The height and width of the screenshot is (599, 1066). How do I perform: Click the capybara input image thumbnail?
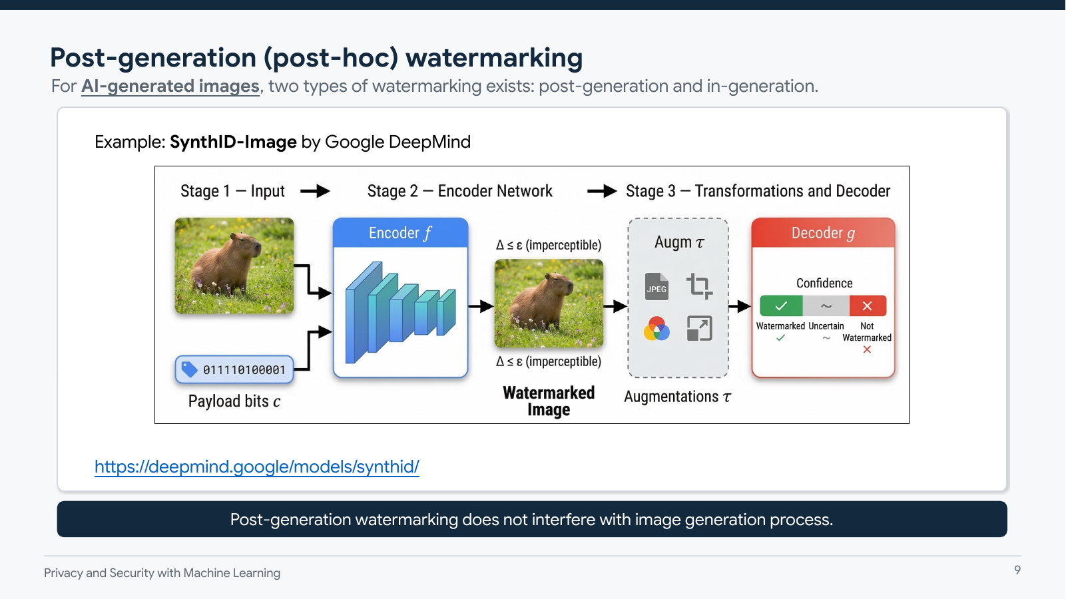(234, 266)
